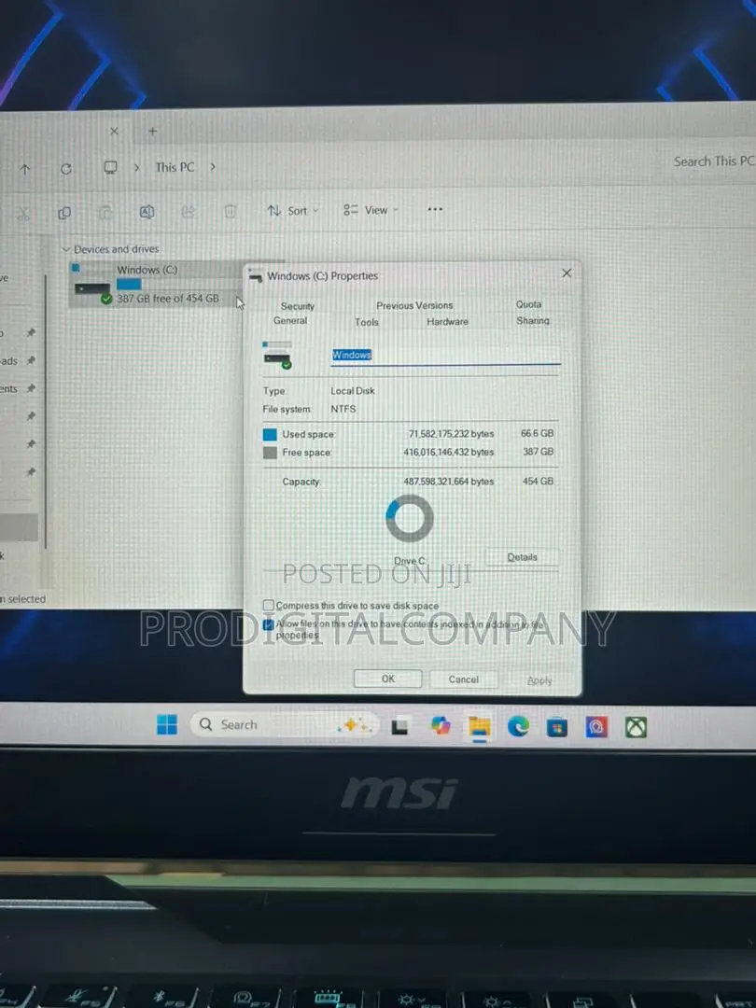
Task: Click the Copy icon in Explorer toolbar
Action: point(64,213)
